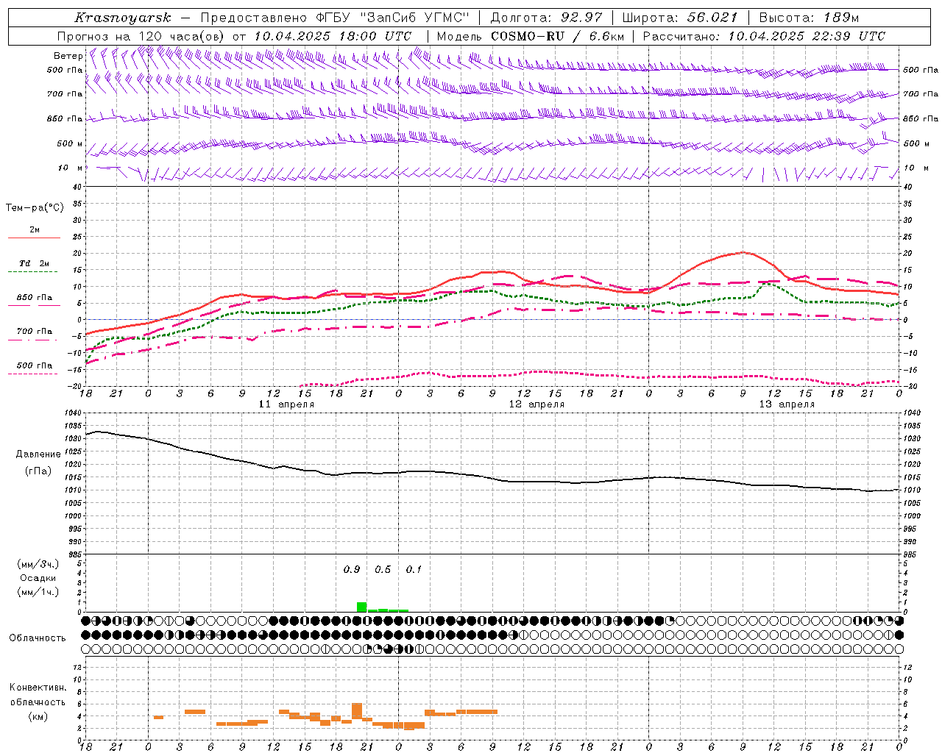Viewport: 942px width, 753px height.
Task: Click the Модель COSMO-RU / 6.6км label
Action: click(x=531, y=36)
